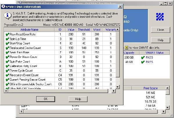The width and height of the screenshot is (174, 118).
Task: Click the 521 MB free space value
Action: point(151,97)
